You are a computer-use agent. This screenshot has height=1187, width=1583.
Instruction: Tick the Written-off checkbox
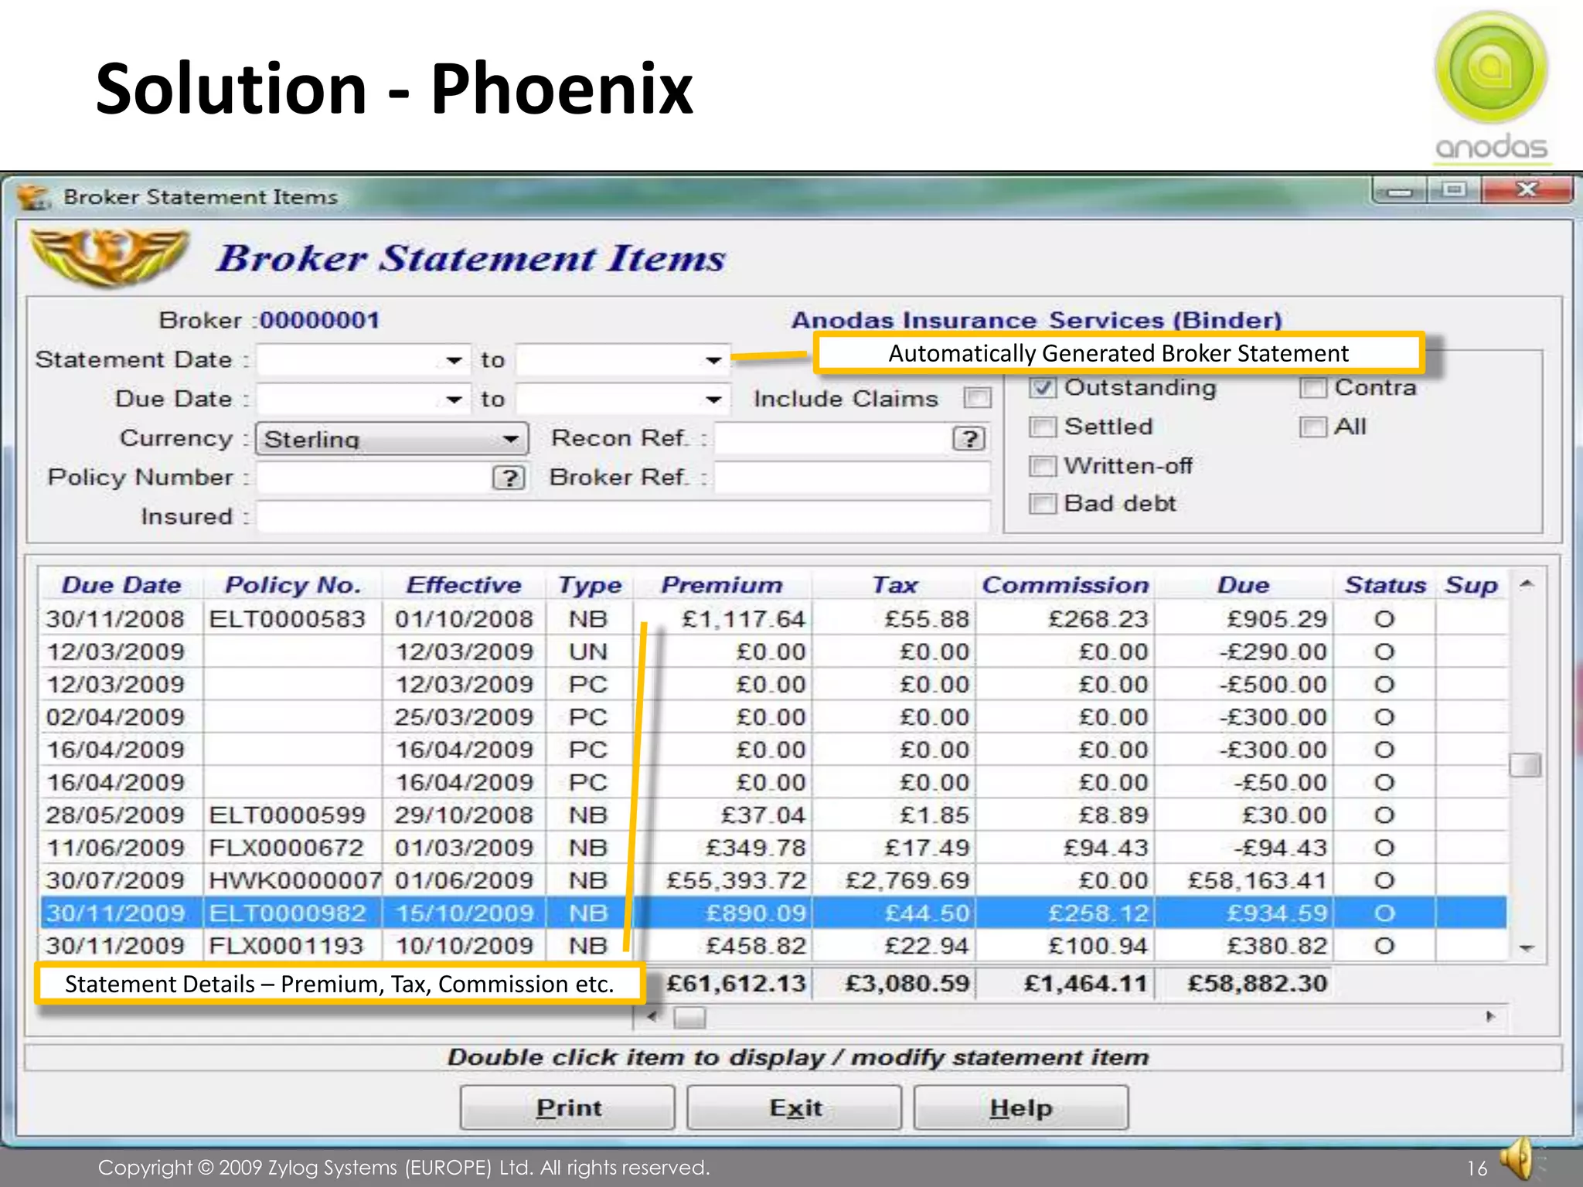(x=1043, y=466)
